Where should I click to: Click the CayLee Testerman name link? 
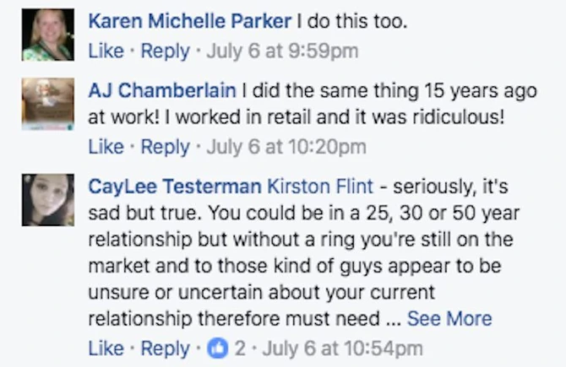pos(174,186)
